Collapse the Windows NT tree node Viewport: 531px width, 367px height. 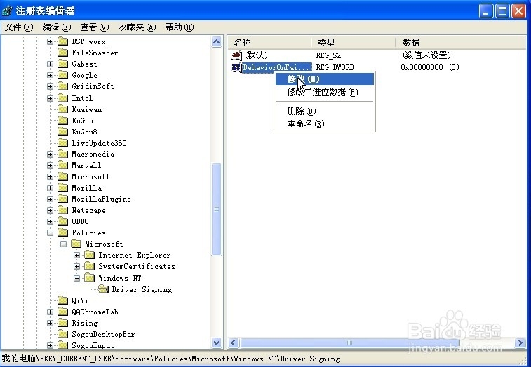click(77, 278)
